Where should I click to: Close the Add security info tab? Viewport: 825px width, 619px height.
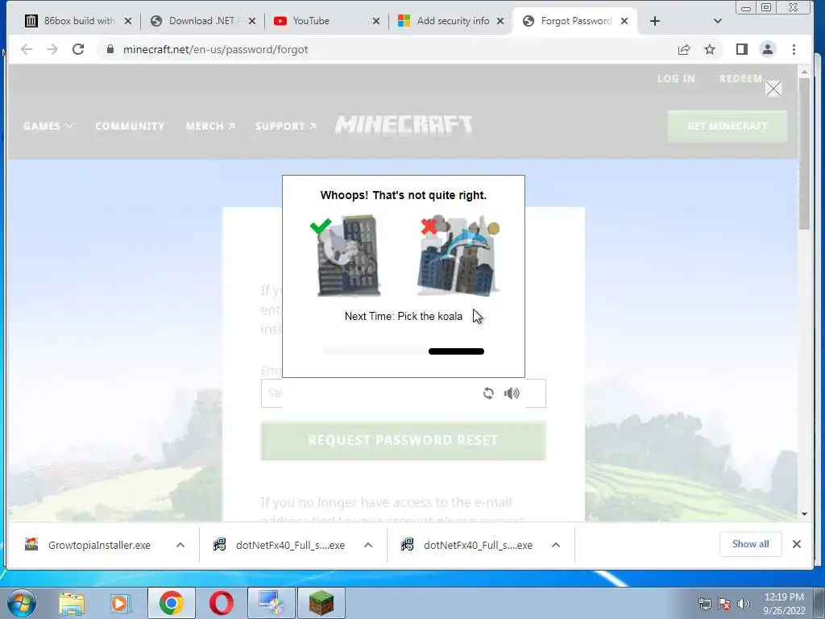[x=500, y=21]
